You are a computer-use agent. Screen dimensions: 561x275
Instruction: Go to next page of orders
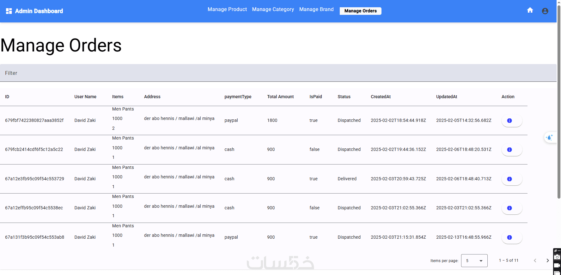pyautogui.click(x=548, y=260)
